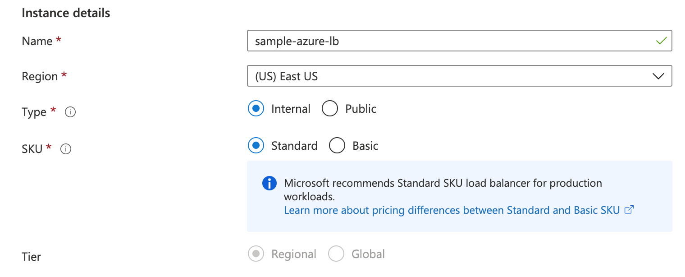The width and height of the screenshot is (685, 277).
Task: Select the Global tier radio button
Action: [336, 254]
